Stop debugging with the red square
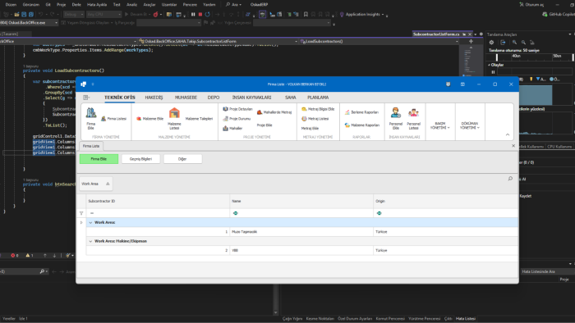This screenshot has width=575, height=323. [x=200, y=14]
